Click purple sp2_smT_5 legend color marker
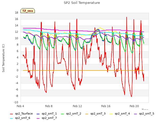The image size is (164, 123). tap(136, 114)
